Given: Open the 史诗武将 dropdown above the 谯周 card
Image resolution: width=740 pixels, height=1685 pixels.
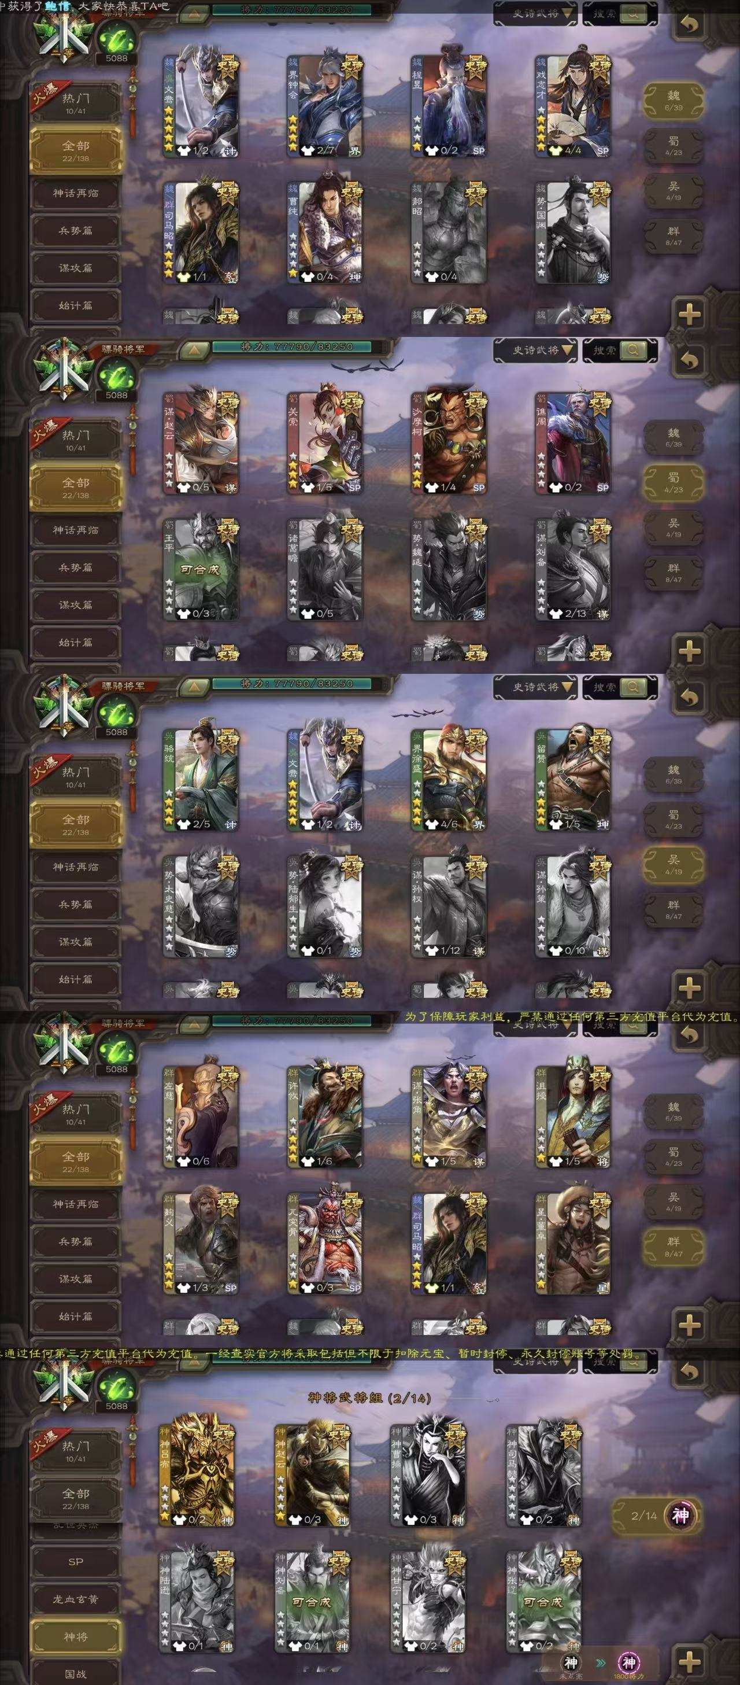Looking at the screenshot, I should click(535, 350).
